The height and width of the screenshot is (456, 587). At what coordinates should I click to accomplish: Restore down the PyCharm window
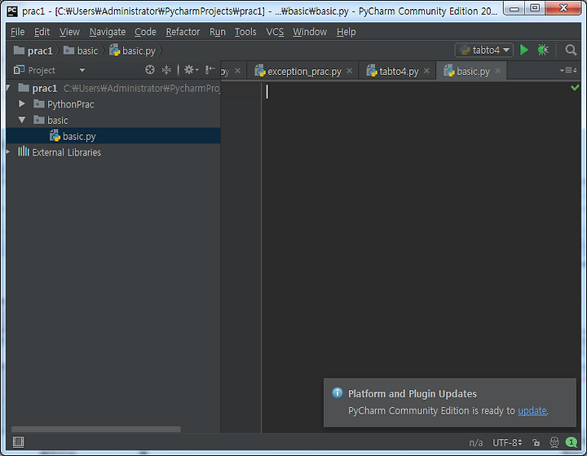pos(535,8)
